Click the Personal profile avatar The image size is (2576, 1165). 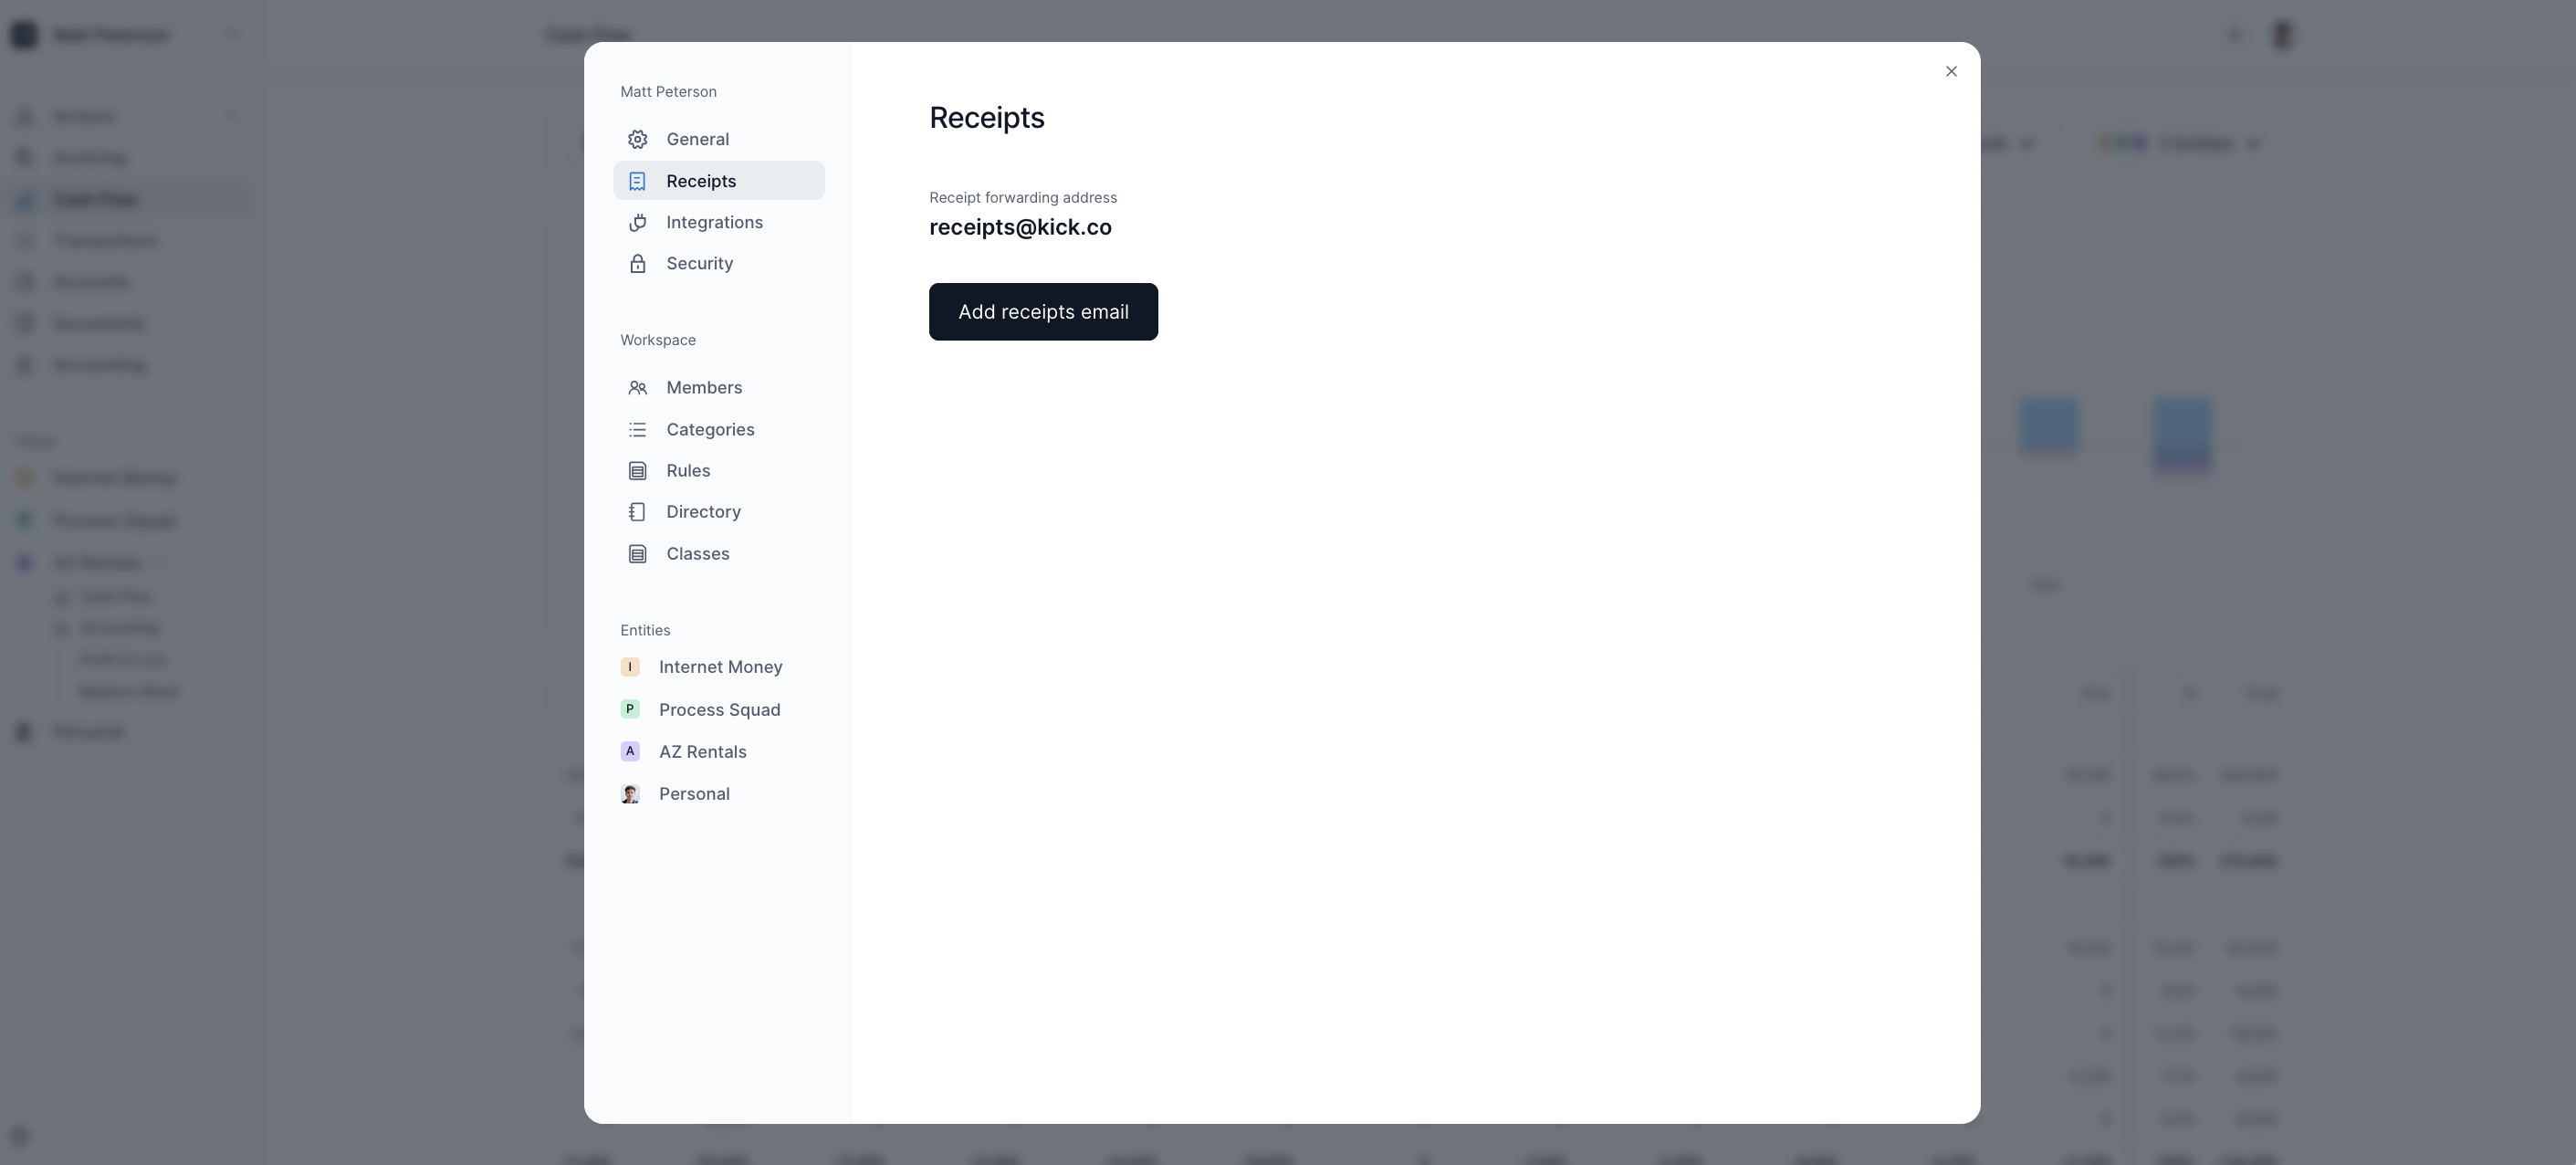[630, 794]
